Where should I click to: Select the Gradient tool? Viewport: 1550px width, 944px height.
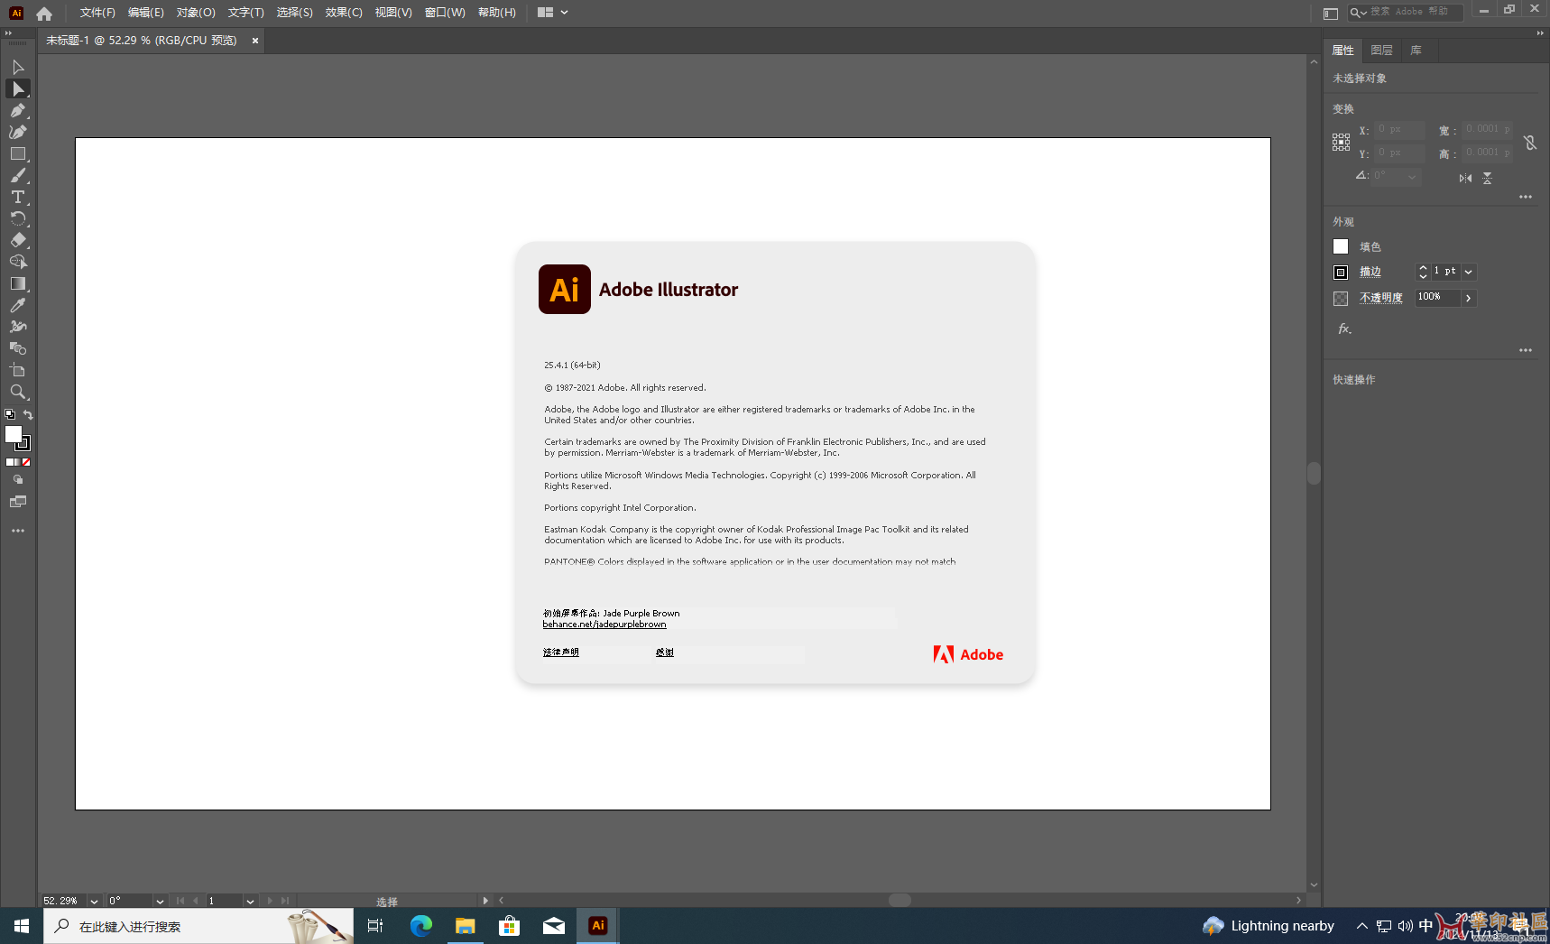(x=18, y=283)
